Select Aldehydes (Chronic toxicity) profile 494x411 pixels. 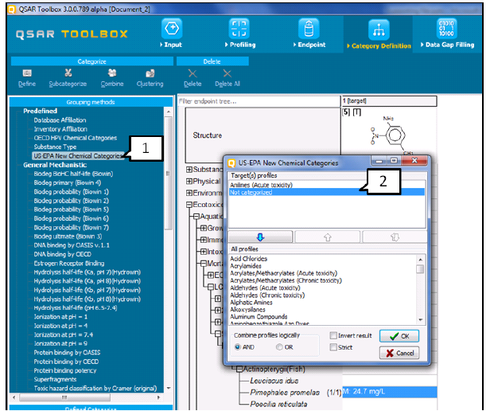[267, 295]
